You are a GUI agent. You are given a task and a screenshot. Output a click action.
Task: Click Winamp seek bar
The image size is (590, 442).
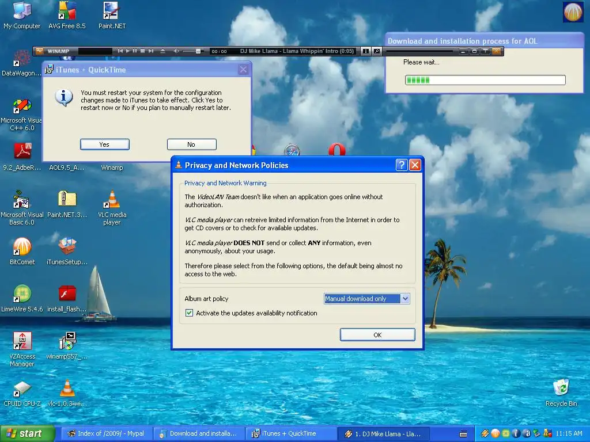click(x=420, y=51)
